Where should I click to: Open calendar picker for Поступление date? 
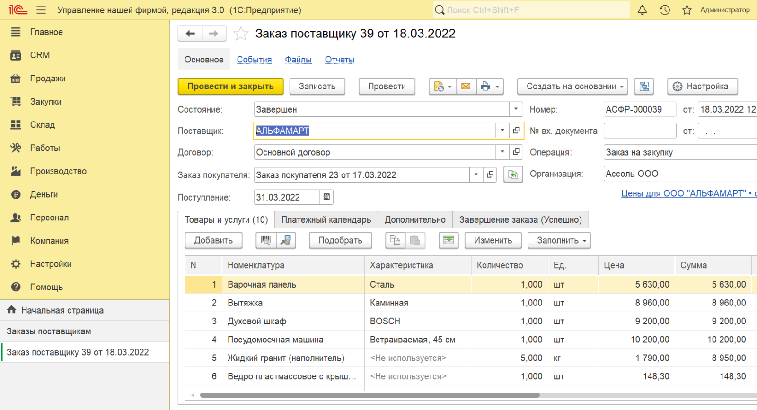click(x=326, y=197)
